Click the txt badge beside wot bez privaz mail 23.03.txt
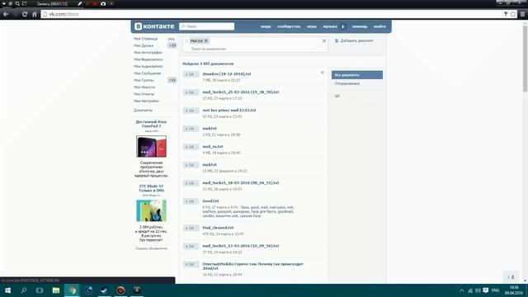 pyautogui.click(x=191, y=111)
